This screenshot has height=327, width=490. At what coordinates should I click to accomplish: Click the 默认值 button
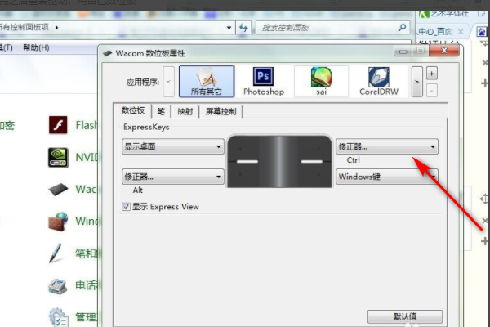tap(405, 316)
